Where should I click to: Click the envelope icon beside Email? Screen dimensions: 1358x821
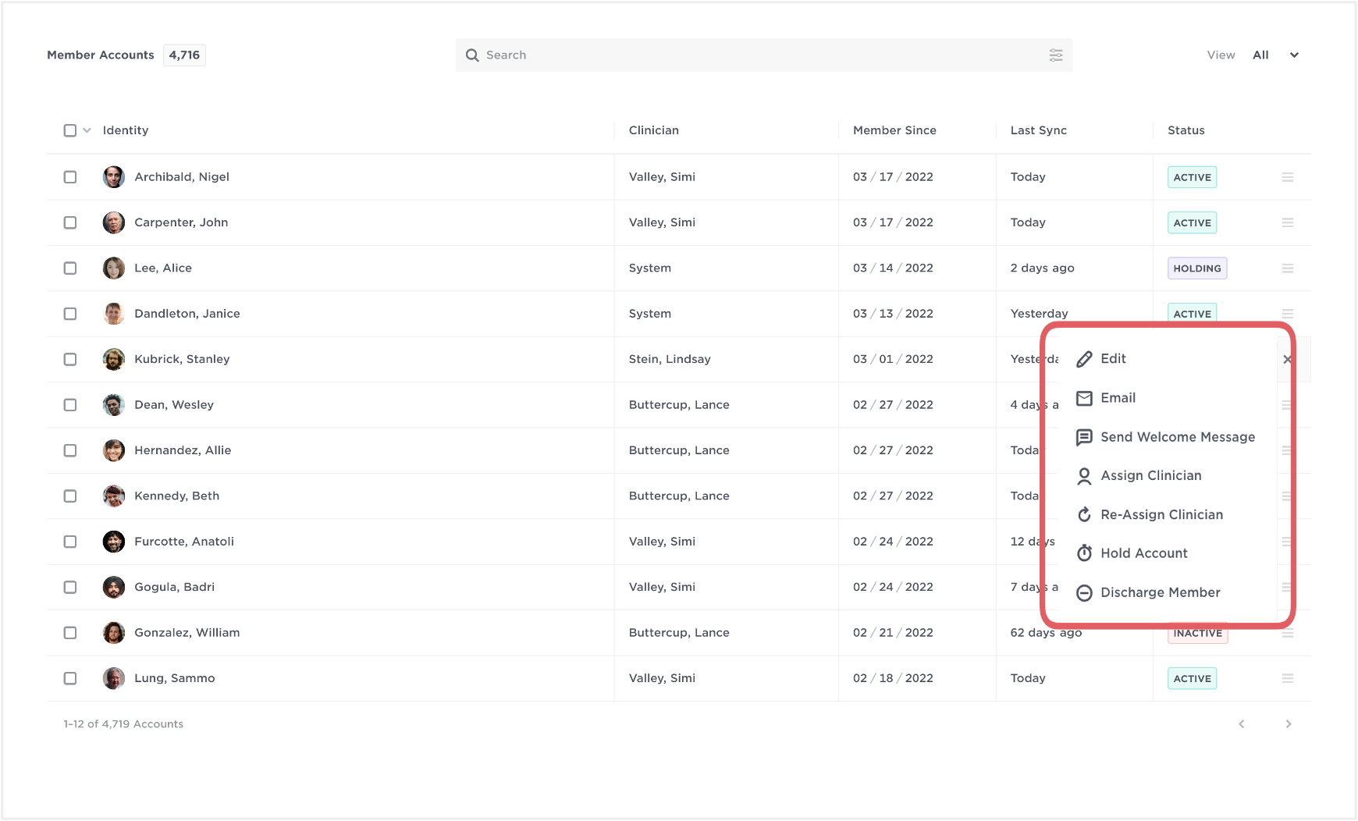point(1084,398)
